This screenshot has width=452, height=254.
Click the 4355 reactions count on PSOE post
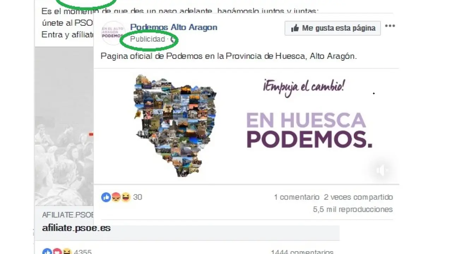(83, 252)
